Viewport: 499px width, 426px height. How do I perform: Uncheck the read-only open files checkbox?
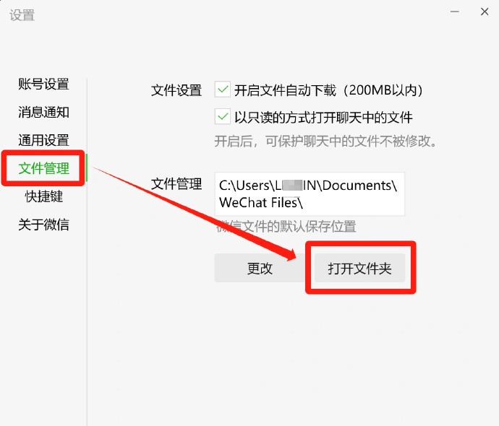pos(223,116)
